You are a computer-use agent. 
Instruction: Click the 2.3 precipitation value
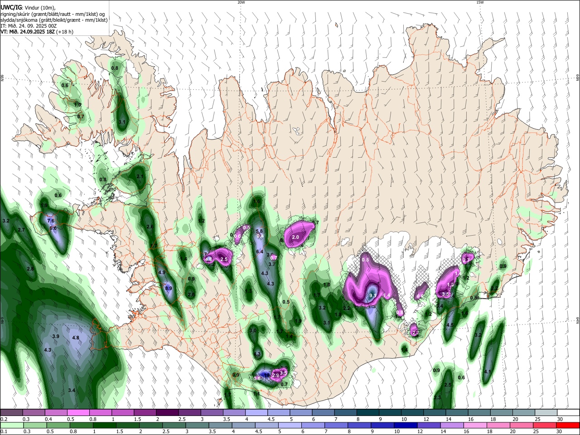(437, 397)
